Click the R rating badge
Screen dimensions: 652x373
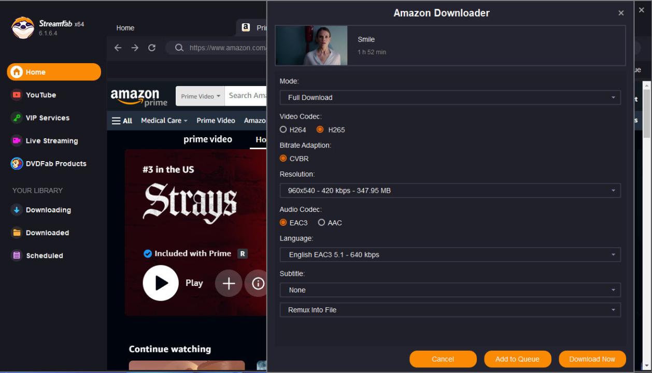coord(242,254)
